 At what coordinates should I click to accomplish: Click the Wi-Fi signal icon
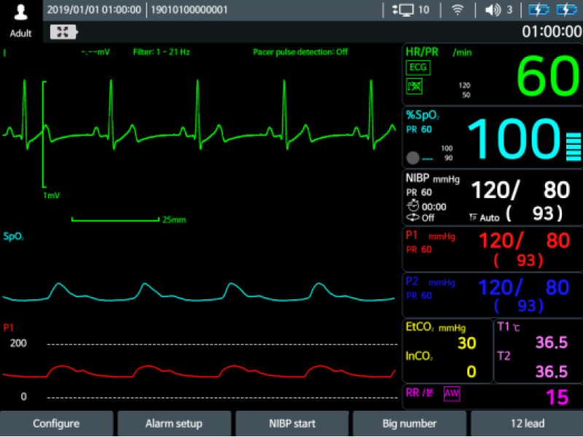[x=458, y=9]
